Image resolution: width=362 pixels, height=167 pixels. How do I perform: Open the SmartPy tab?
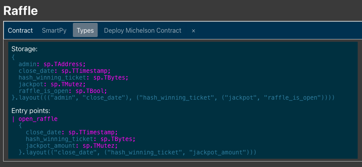tap(54, 30)
